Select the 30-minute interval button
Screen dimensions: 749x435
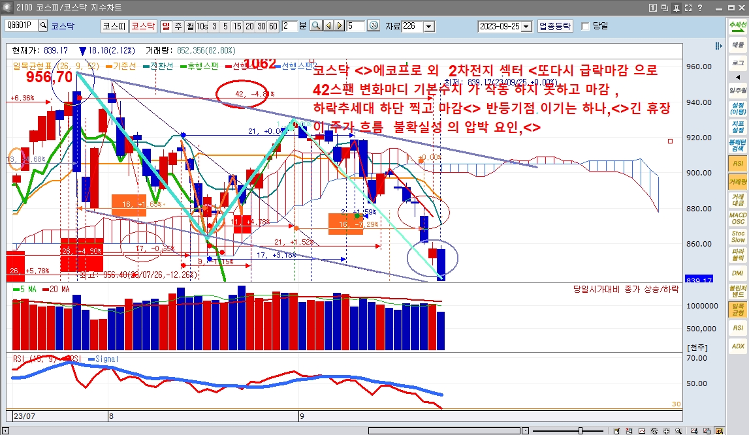[261, 26]
